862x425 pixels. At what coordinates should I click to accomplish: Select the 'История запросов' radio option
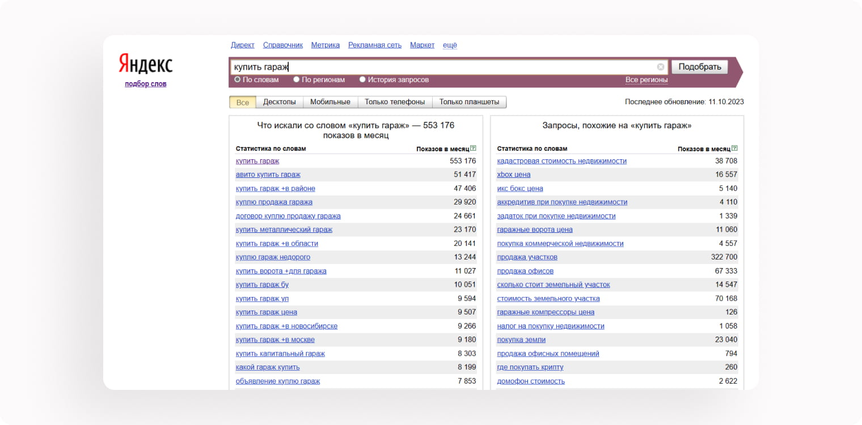362,80
